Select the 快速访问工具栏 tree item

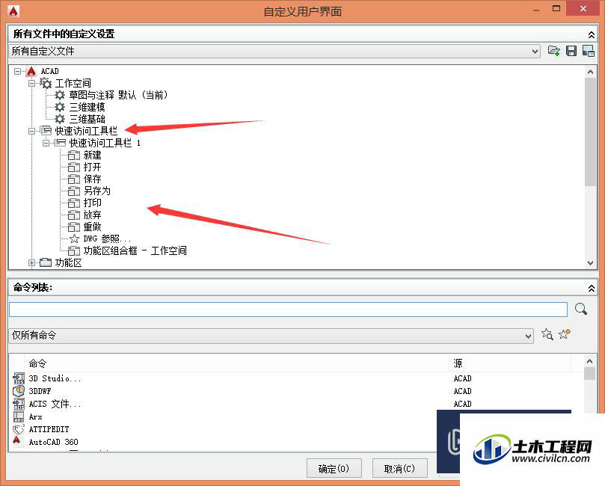(86, 131)
